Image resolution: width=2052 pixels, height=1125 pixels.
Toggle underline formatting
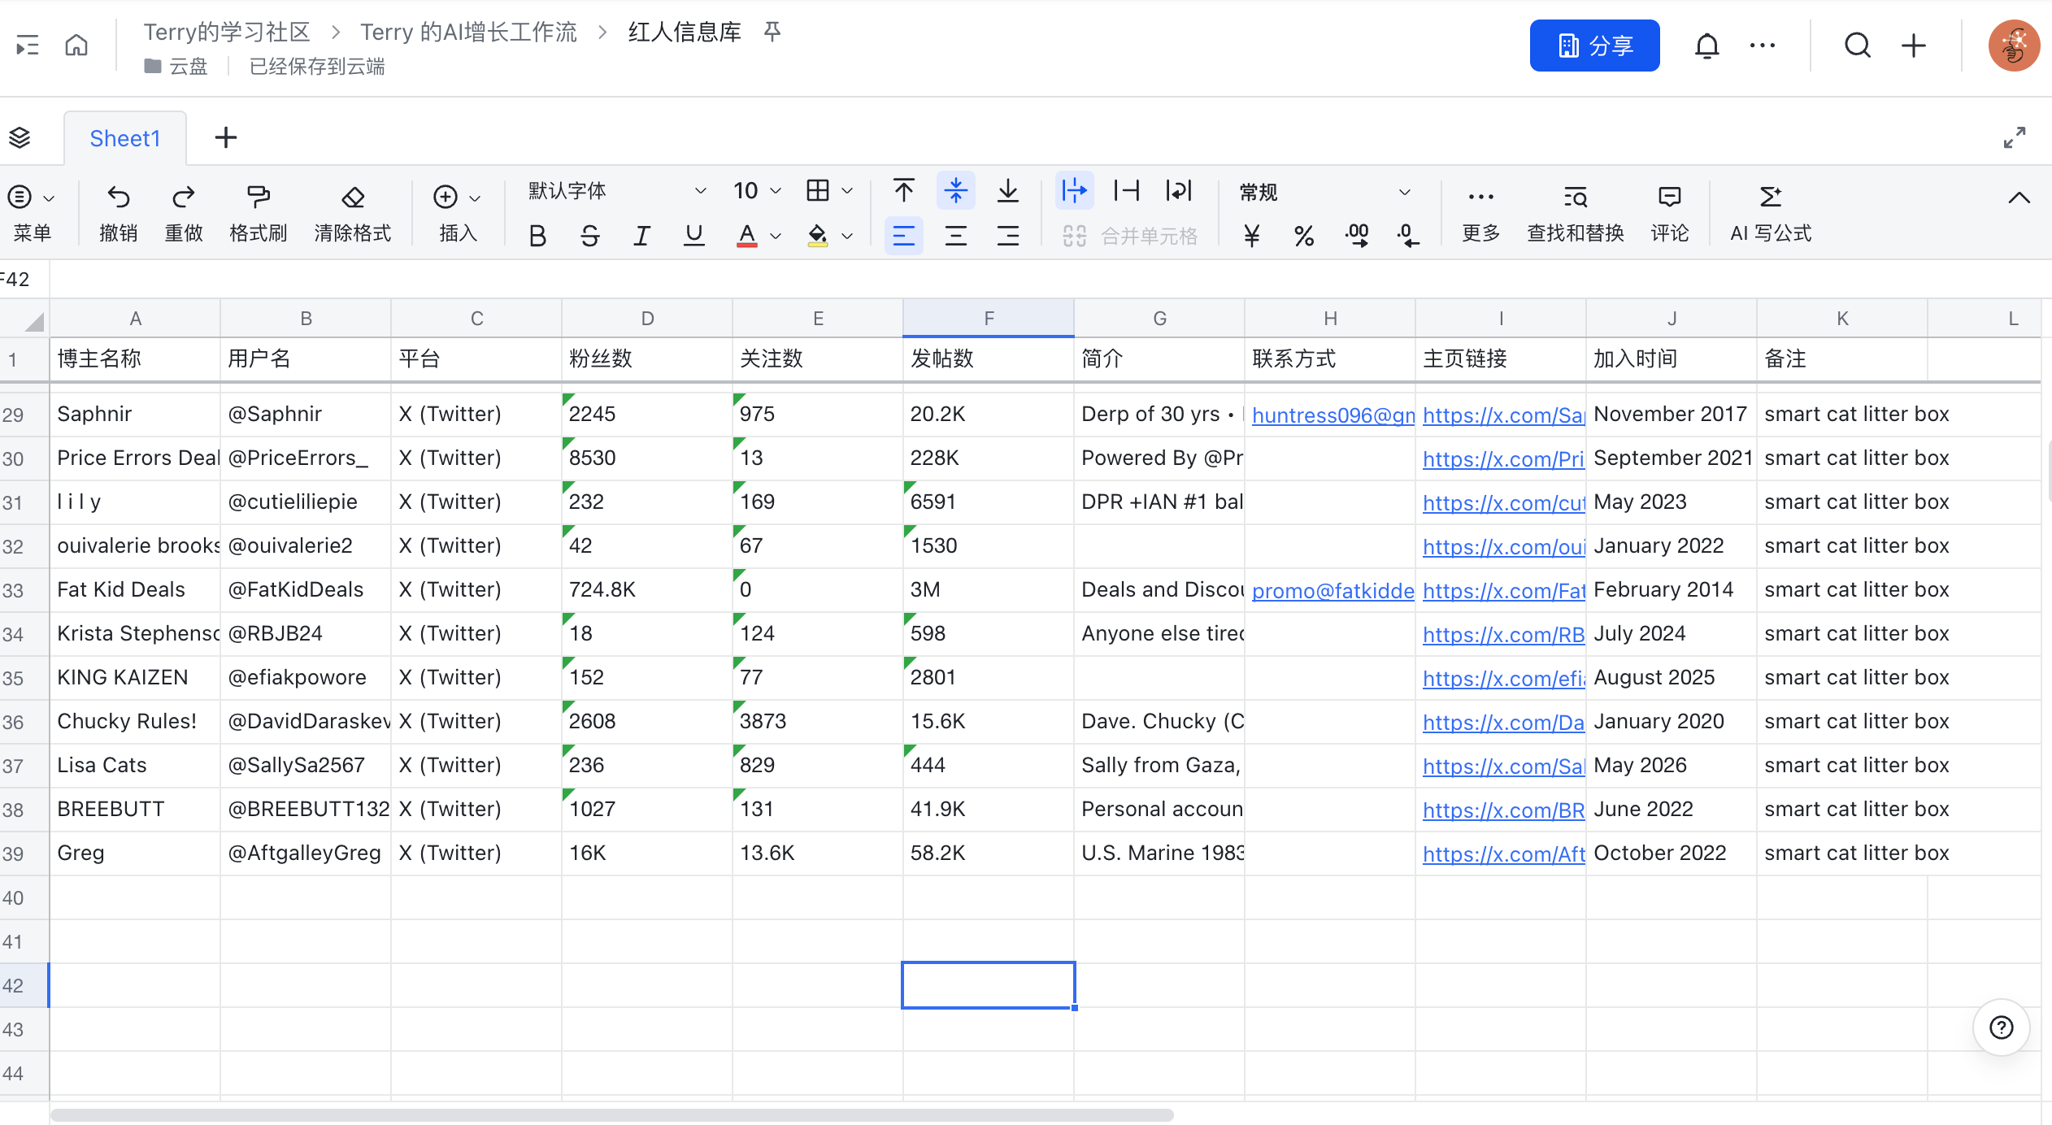coord(694,237)
